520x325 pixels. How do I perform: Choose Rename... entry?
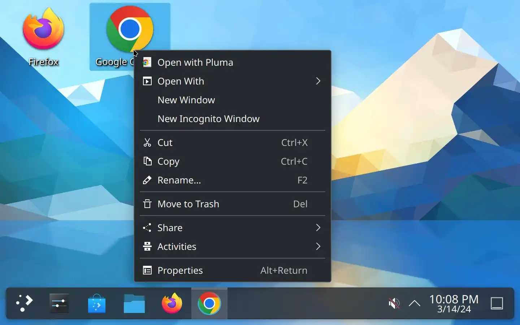click(233, 180)
